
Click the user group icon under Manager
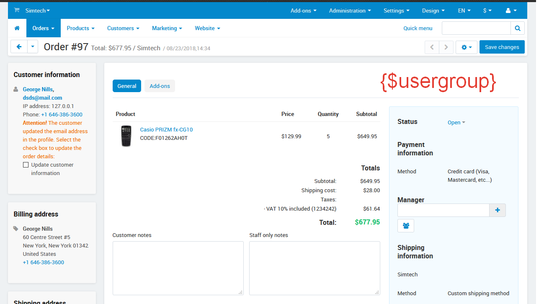tap(406, 226)
